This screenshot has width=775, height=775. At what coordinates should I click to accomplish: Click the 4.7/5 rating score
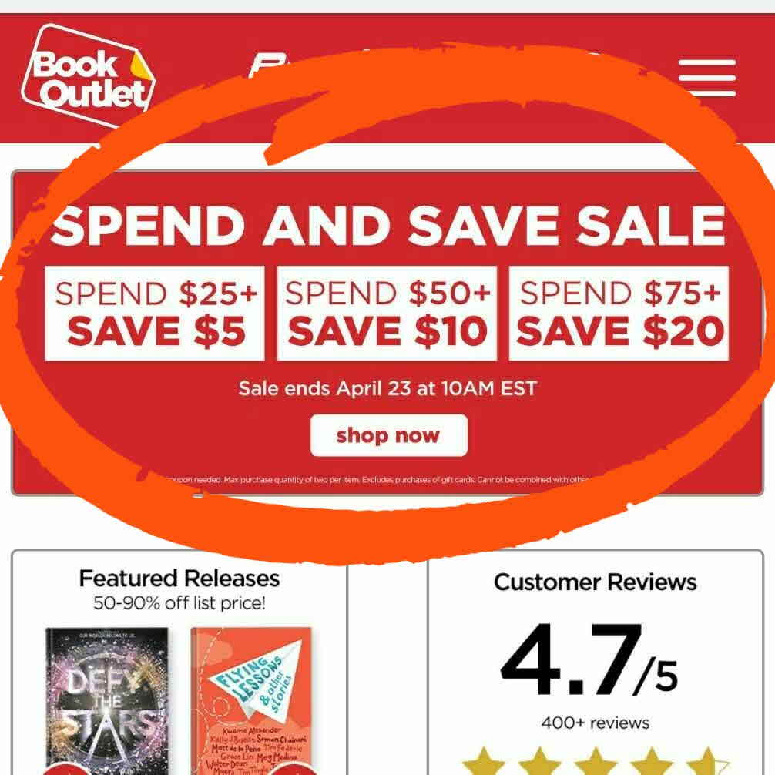click(x=589, y=659)
